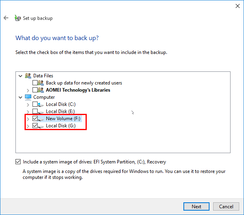Uncheck the New Volume (F:) checkbox
The width and height of the screenshot is (244, 215).
coord(35,119)
